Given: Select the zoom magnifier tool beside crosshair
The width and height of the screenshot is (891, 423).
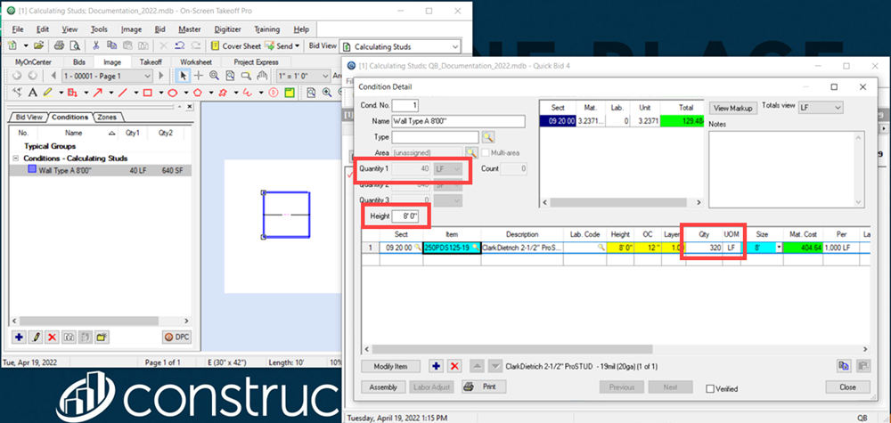Looking at the screenshot, I should [214, 76].
